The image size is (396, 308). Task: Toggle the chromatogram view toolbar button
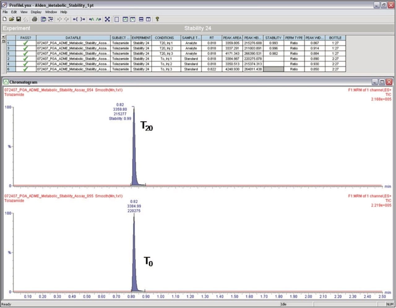[133, 19]
